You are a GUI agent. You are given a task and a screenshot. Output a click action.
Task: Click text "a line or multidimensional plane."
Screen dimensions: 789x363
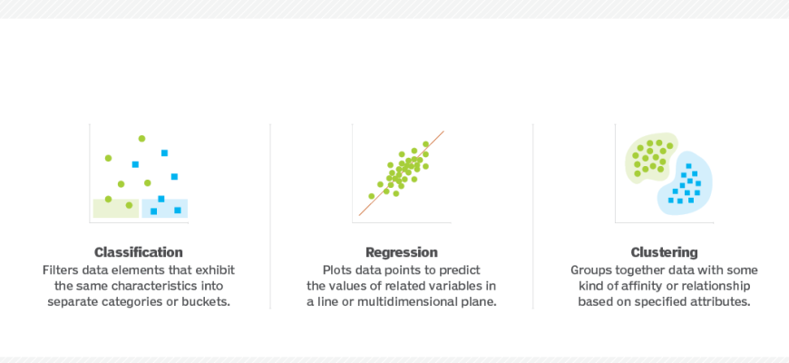(402, 301)
